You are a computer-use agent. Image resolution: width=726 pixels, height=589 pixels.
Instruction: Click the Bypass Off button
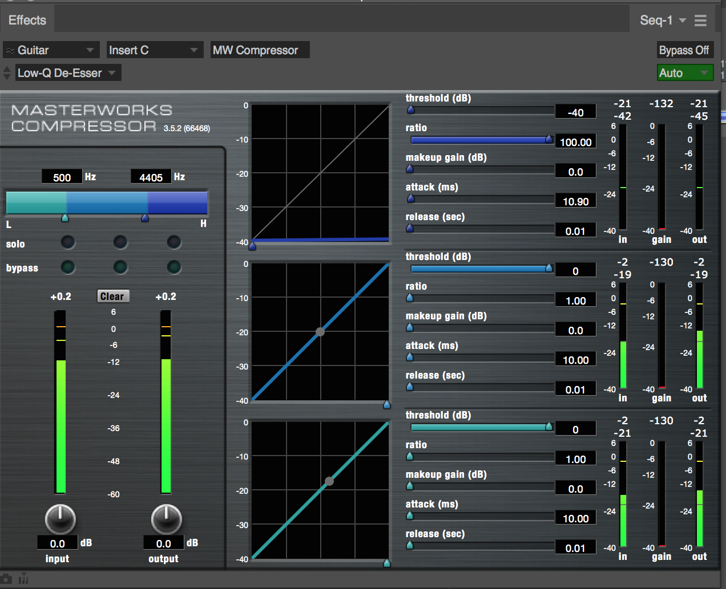(x=685, y=50)
